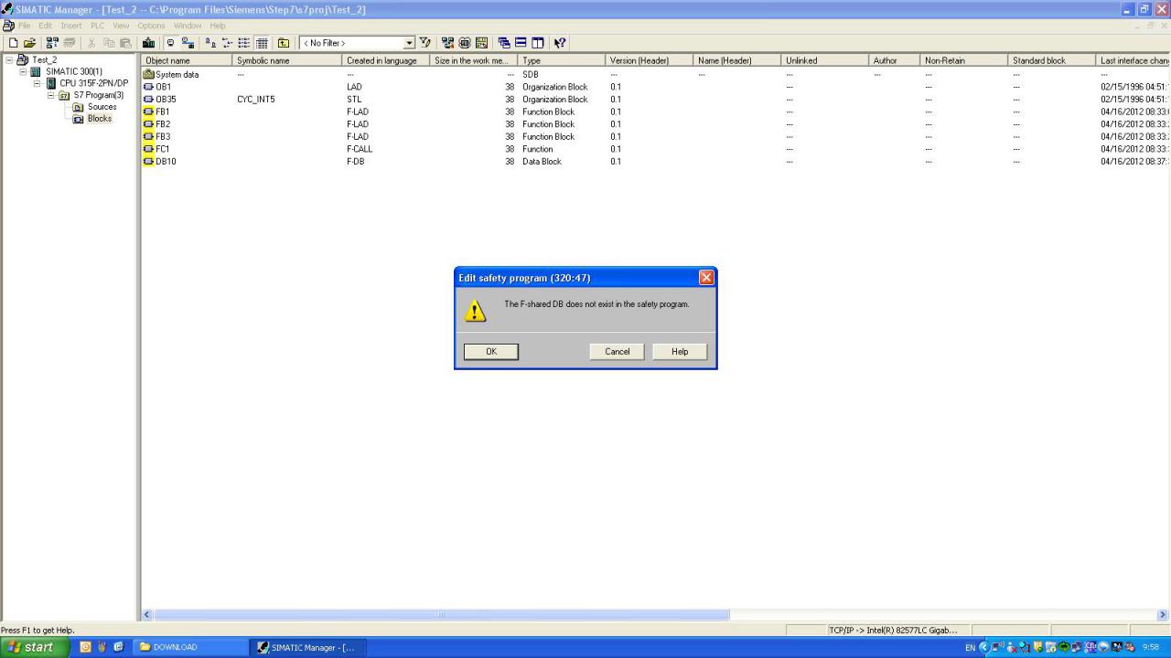Click the F-CALL language cell
Image resolution: width=1171 pixels, height=658 pixels.
[x=360, y=149]
